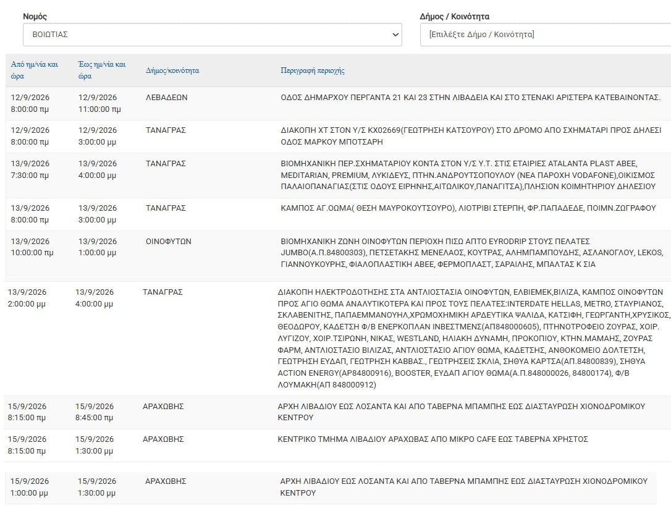Viewport: 671px width, 529px height.
Task: Click description starting ΔΙΑΚΟΠΗ ΧΤ ΣΤΟΝ Υ/Σ
Action: pyautogui.click(x=471, y=136)
